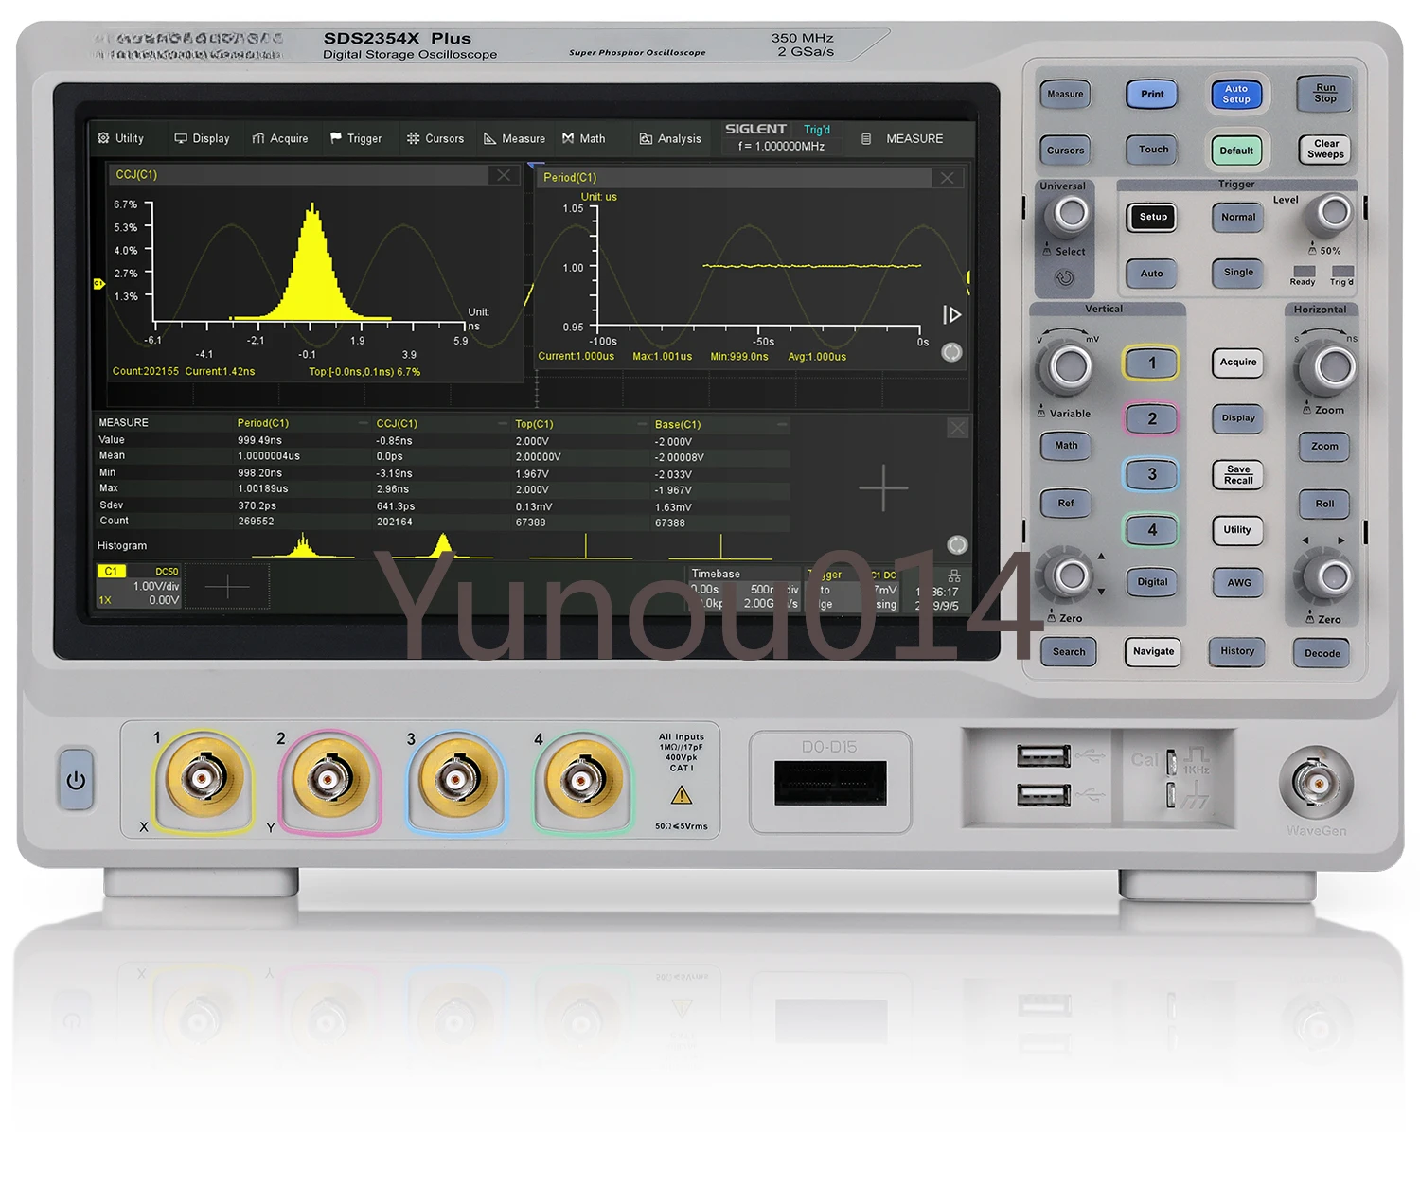Select the CCJ(C1) histogram thumbnail
The width and height of the screenshot is (1420, 1204).
[441, 545]
